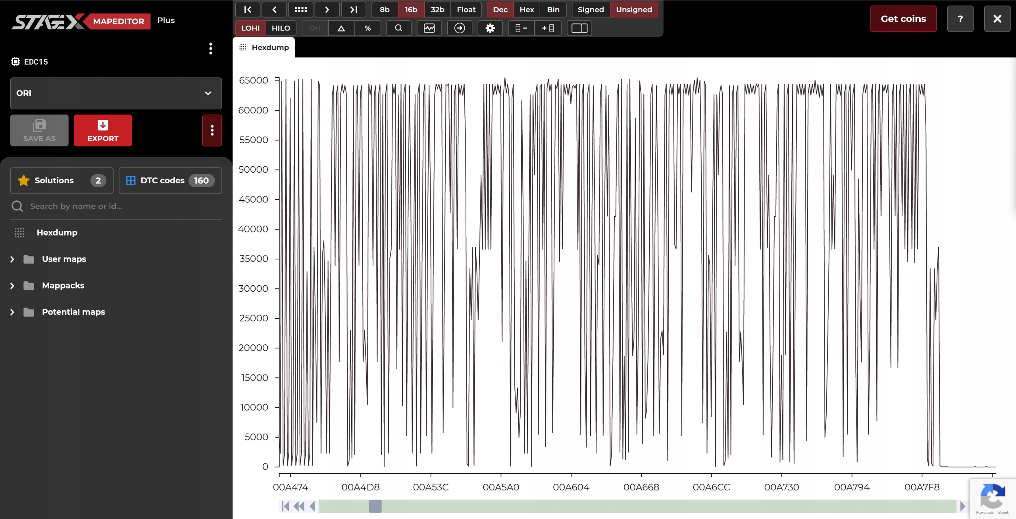Click the jump to end arrow icon
Screen dimensions: 1016x519
click(353, 10)
